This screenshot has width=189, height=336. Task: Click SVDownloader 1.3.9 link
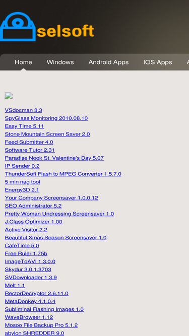[31, 278]
